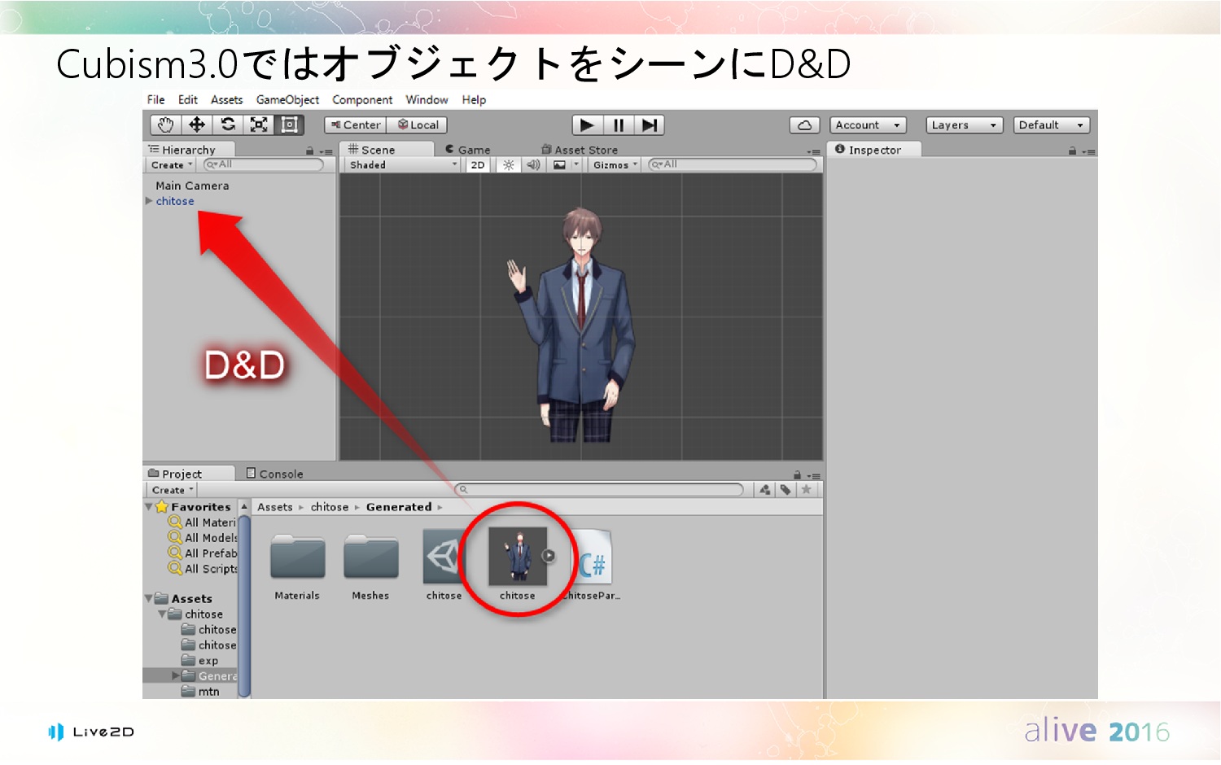
Task: Open the Default layout dropdown
Action: click(x=1051, y=125)
